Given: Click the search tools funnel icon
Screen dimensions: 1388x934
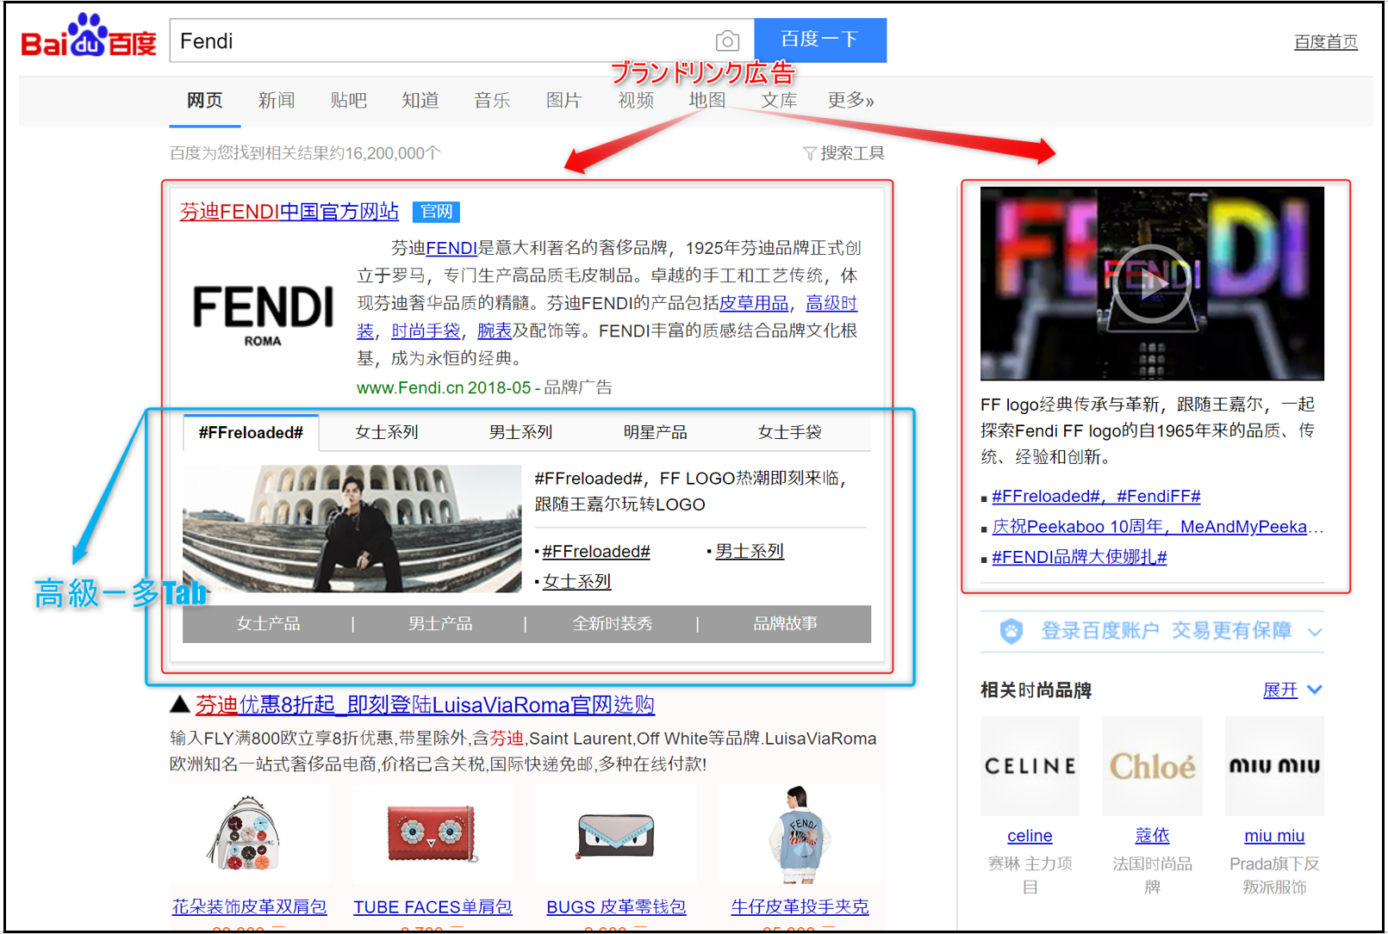Looking at the screenshot, I should point(809,153).
